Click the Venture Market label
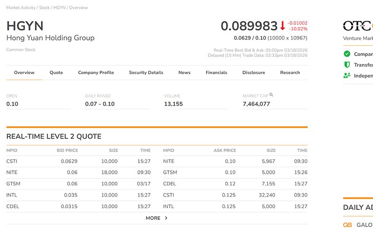Screen dimensions: 373x233 click(358, 38)
